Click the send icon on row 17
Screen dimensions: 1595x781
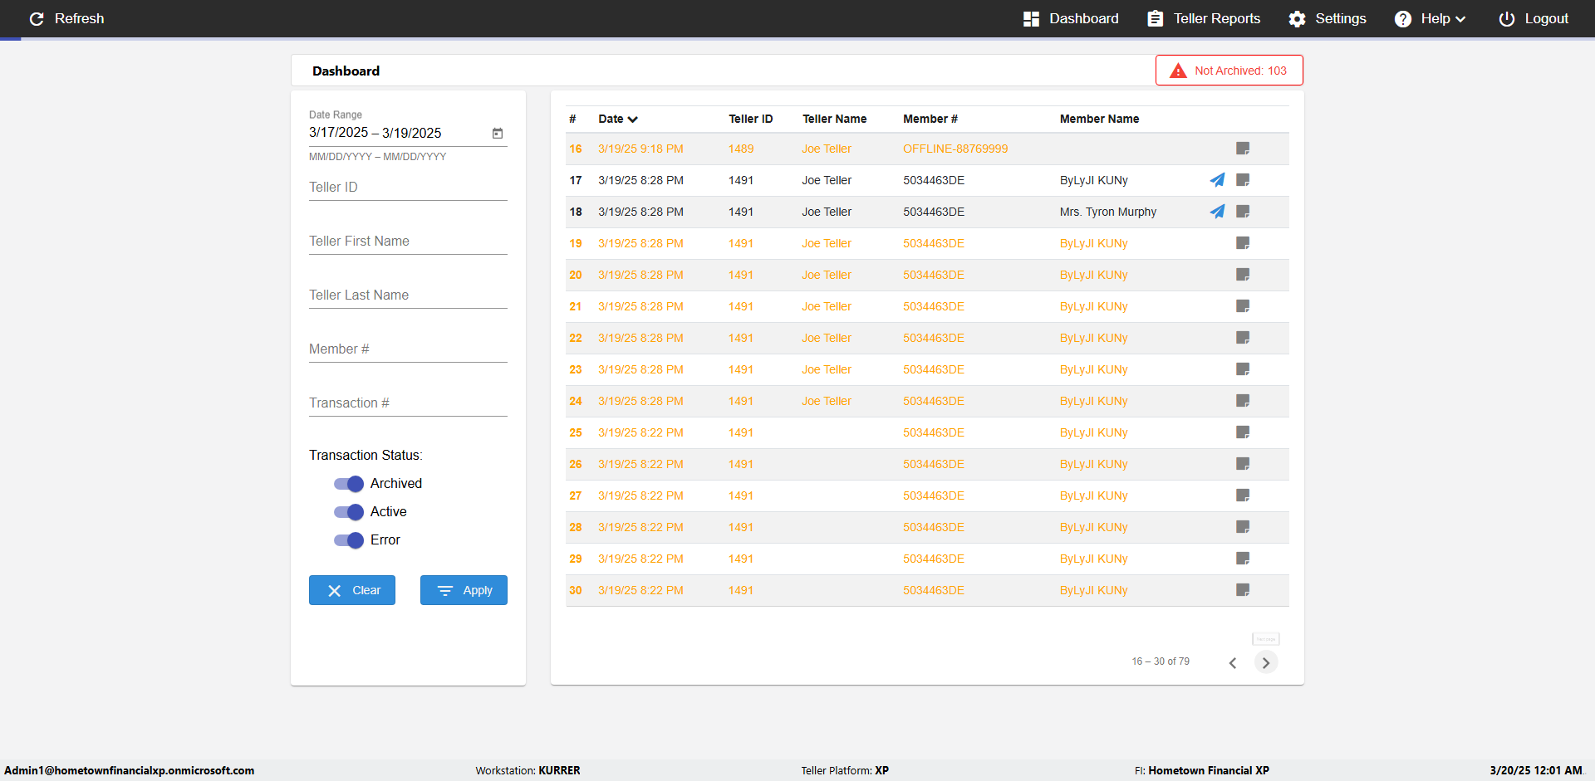[1217, 180]
